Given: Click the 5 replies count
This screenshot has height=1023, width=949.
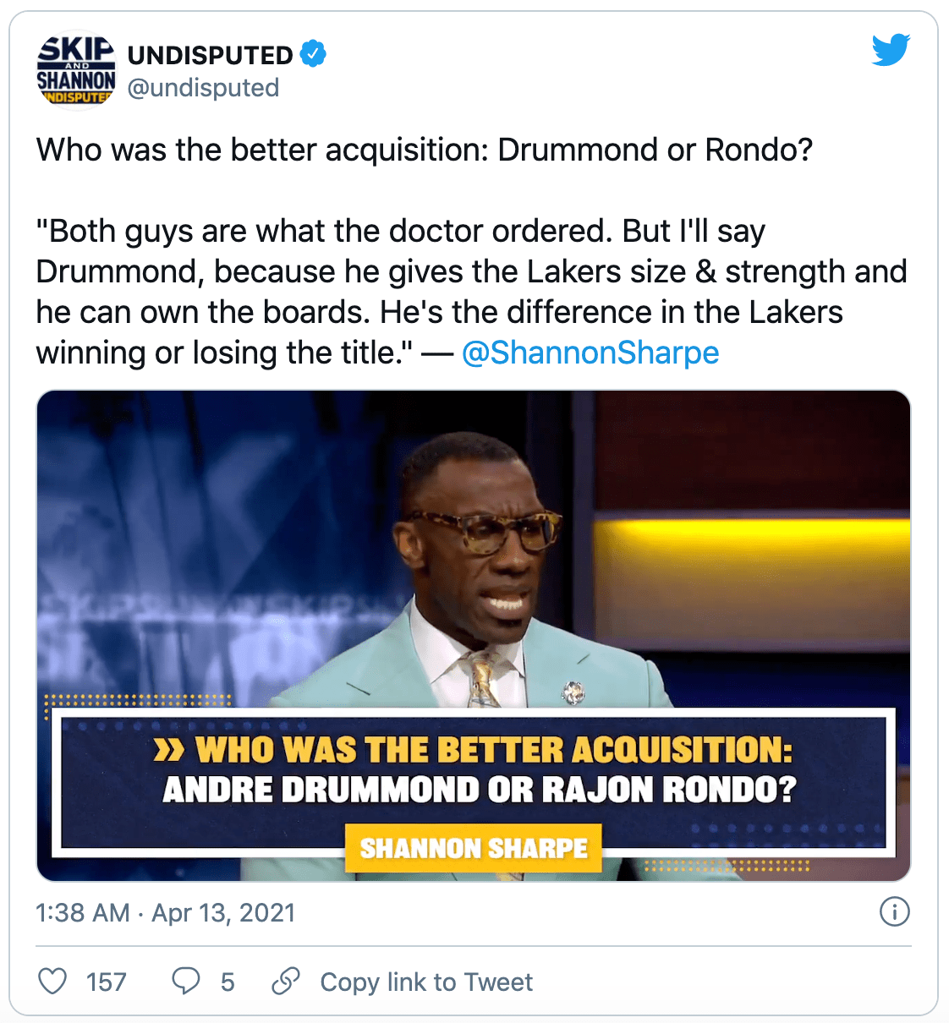Looking at the screenshot, I should tap(228, 982).
